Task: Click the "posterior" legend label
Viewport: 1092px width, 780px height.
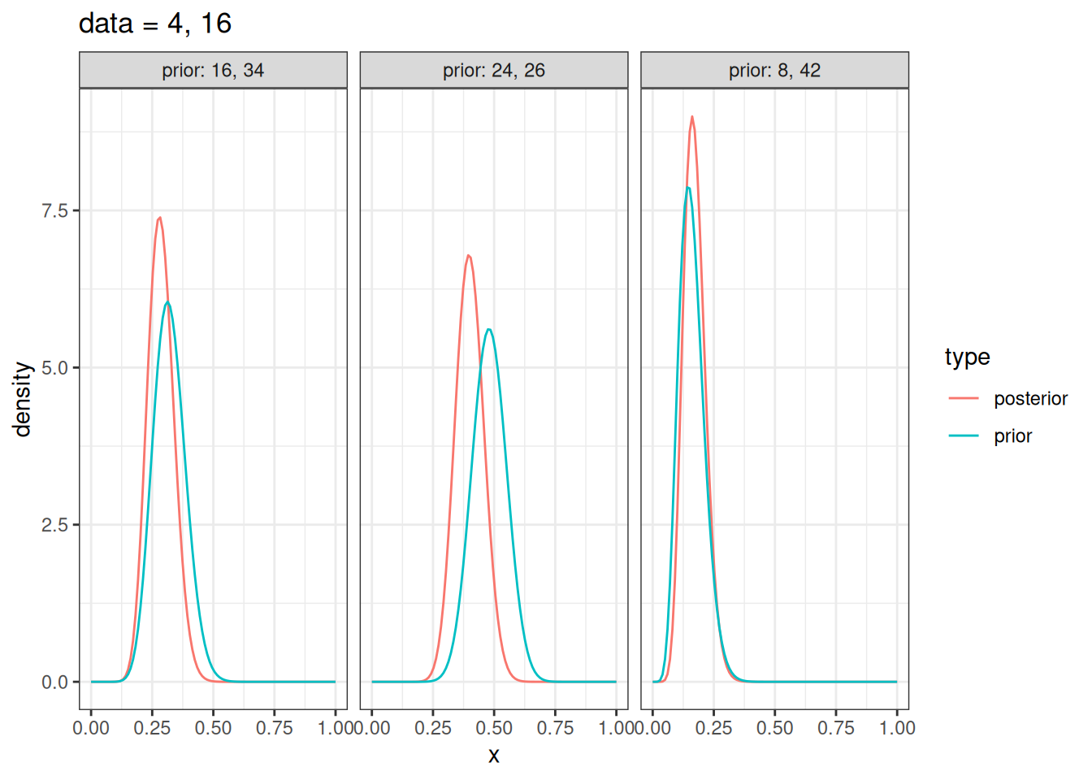Action: pyautogui.click(x=1030, y=399)
